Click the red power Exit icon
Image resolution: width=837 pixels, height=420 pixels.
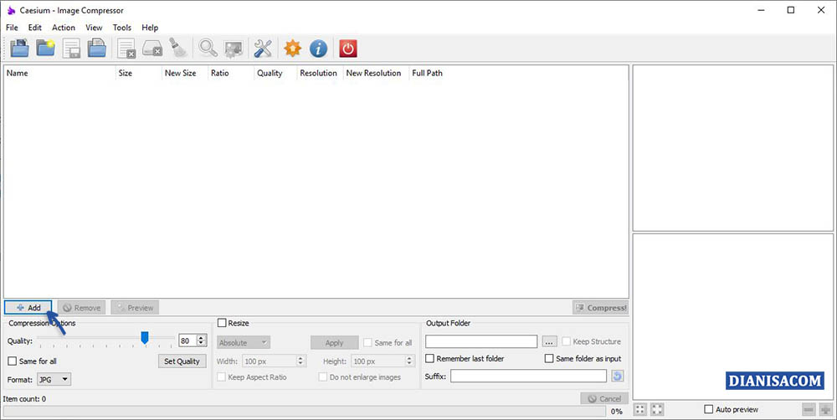[347, 49]
